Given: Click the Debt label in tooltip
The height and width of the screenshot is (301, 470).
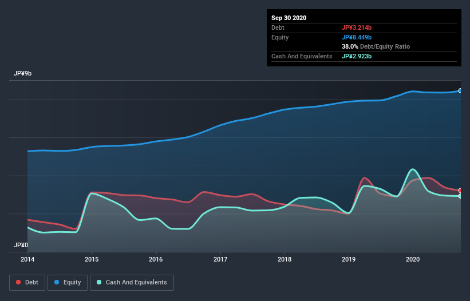Looking at the screenshot, I should 278,27.
